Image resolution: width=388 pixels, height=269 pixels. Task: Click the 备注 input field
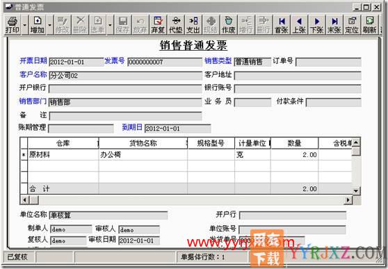click(x=125, y=116)
